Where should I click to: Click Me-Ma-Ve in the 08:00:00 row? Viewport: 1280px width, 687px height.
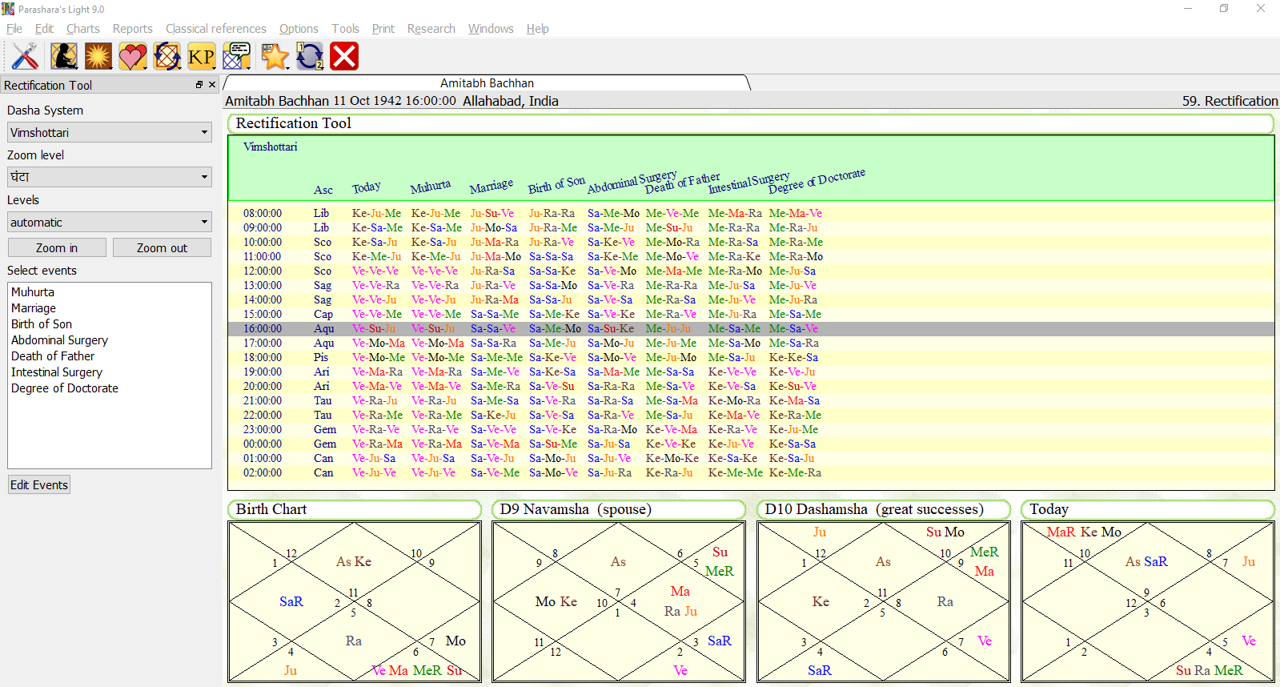(796, 213)
